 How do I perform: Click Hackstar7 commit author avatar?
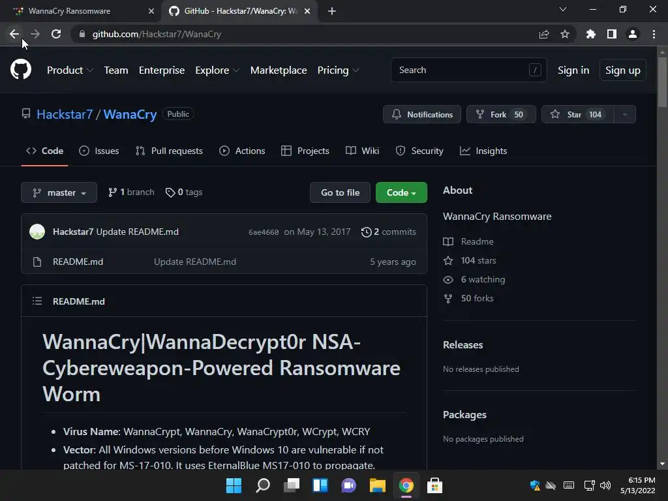[x=37, y=232]
